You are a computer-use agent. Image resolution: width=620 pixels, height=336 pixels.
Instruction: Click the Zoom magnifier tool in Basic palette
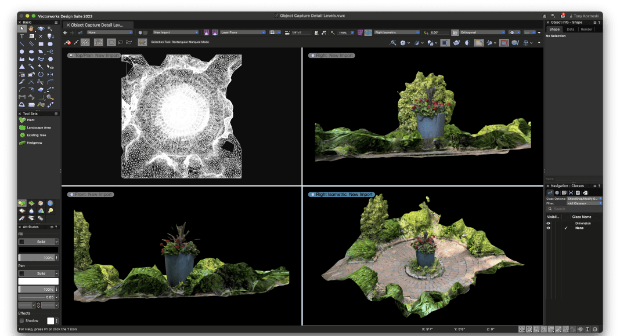pyautogui.click(x=51, y=28)
